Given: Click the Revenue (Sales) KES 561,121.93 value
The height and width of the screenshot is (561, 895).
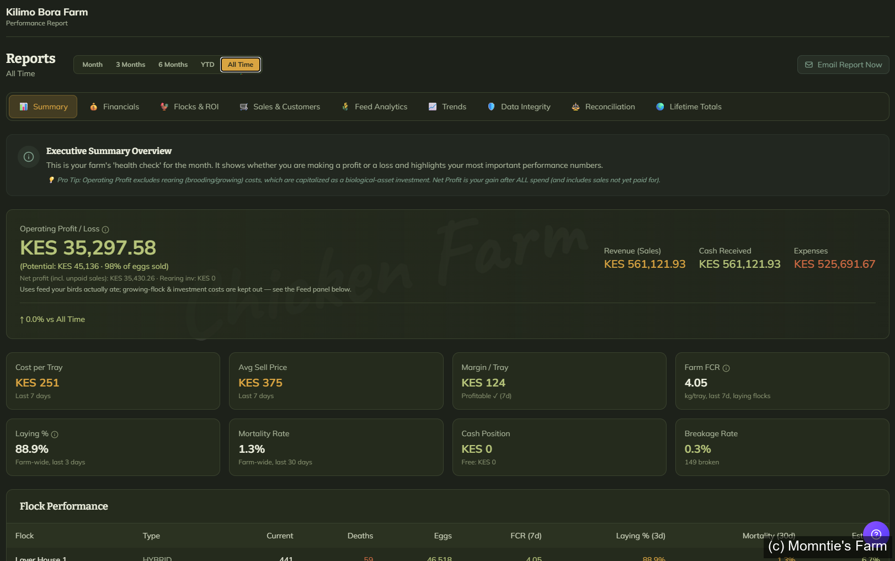Looking at the screenshot, I should (x=644, y=264).
